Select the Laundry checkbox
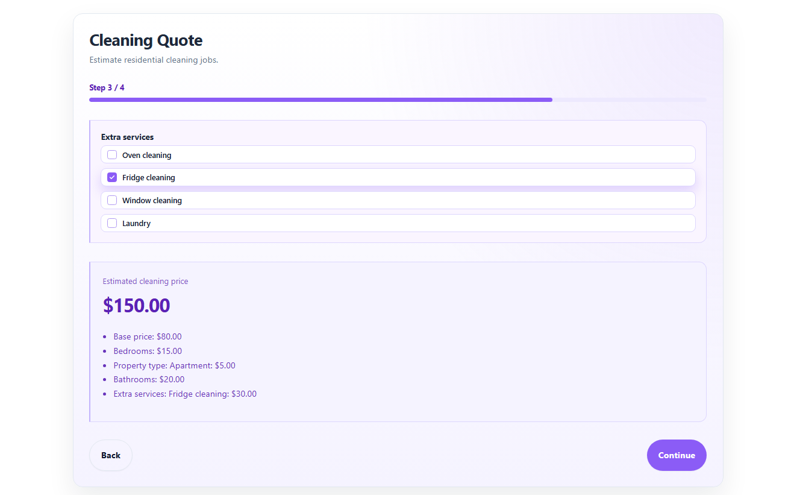 coord(112,223)
